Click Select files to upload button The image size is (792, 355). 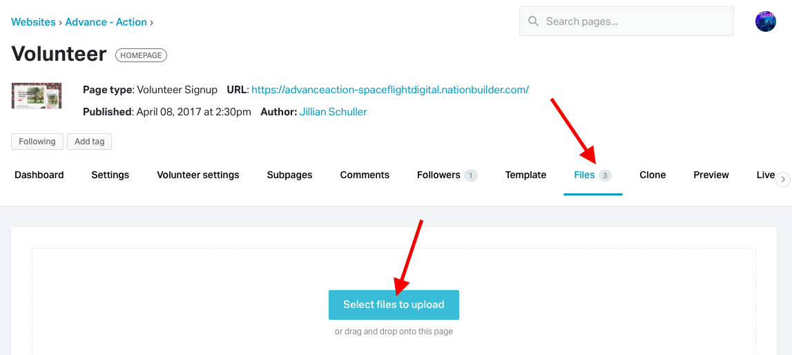pos(394,305)
